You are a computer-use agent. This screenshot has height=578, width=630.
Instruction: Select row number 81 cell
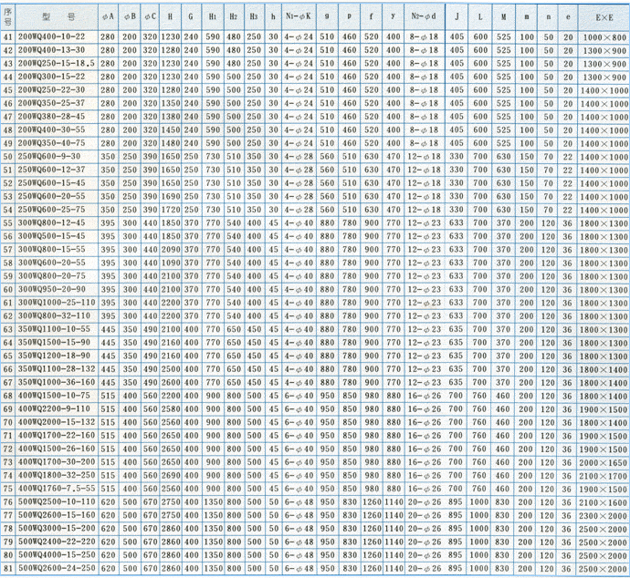(8, 569)
